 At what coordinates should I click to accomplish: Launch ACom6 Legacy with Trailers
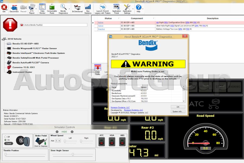102,7
